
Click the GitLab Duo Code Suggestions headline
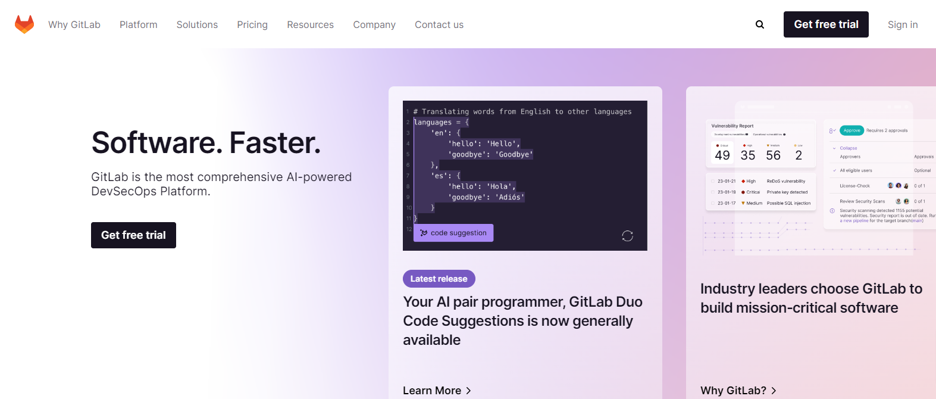pos(522,321)
